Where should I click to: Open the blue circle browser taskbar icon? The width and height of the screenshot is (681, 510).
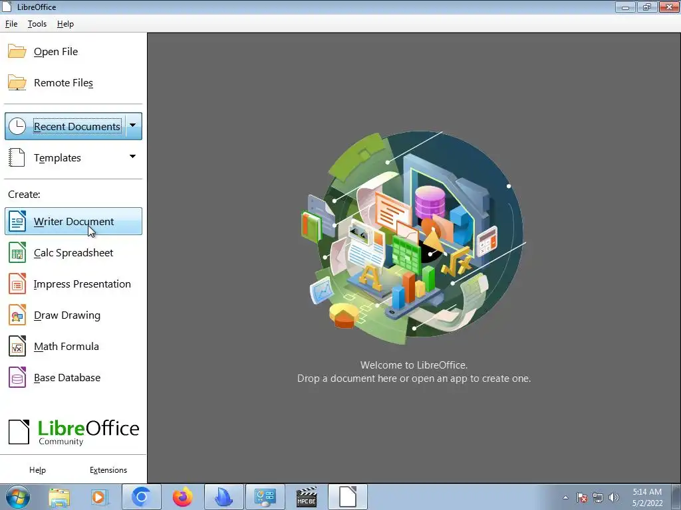pyautogui.click(x=141, y=497)
